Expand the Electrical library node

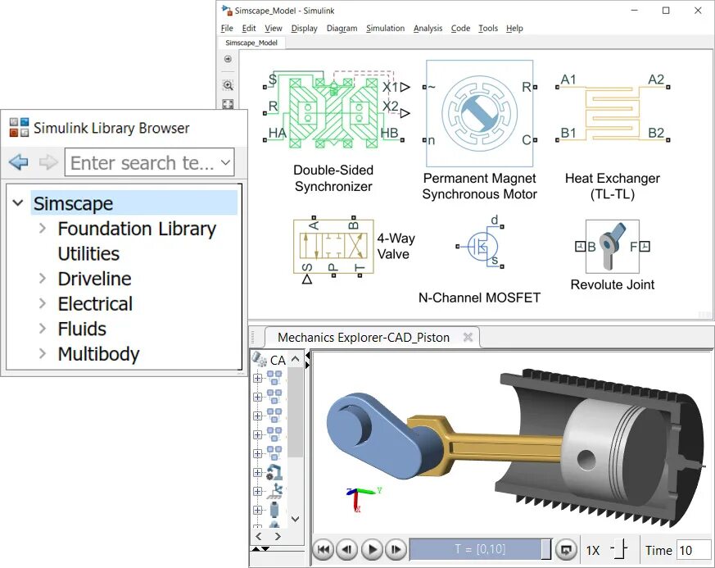pyautogui.click(x=43, y=303)
